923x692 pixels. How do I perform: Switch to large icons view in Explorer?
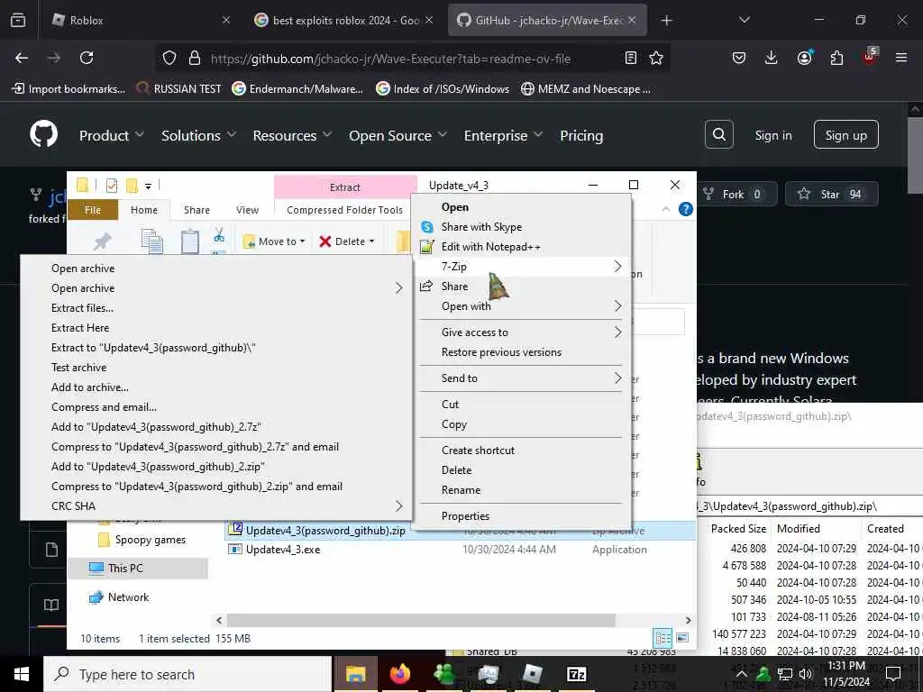tap(683, 638)
